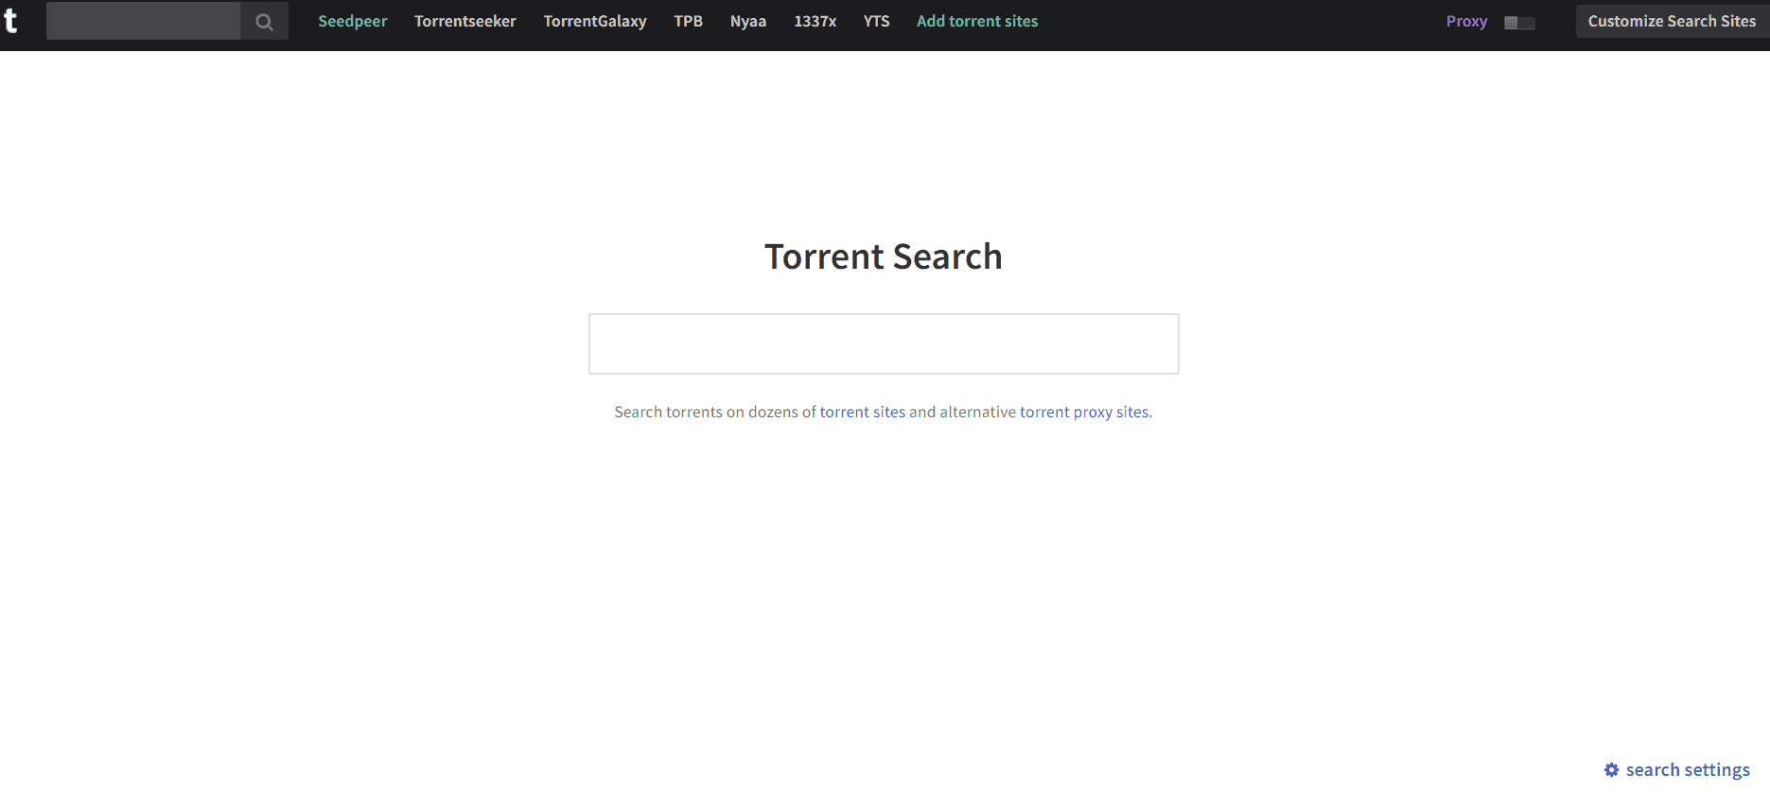Follow the "torrent sites" hyperlink
Screen dimensions: 1770x792
coord(862,412)
